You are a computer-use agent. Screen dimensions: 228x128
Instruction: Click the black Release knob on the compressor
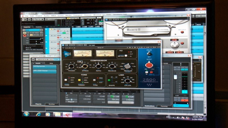tap(112, 66)
